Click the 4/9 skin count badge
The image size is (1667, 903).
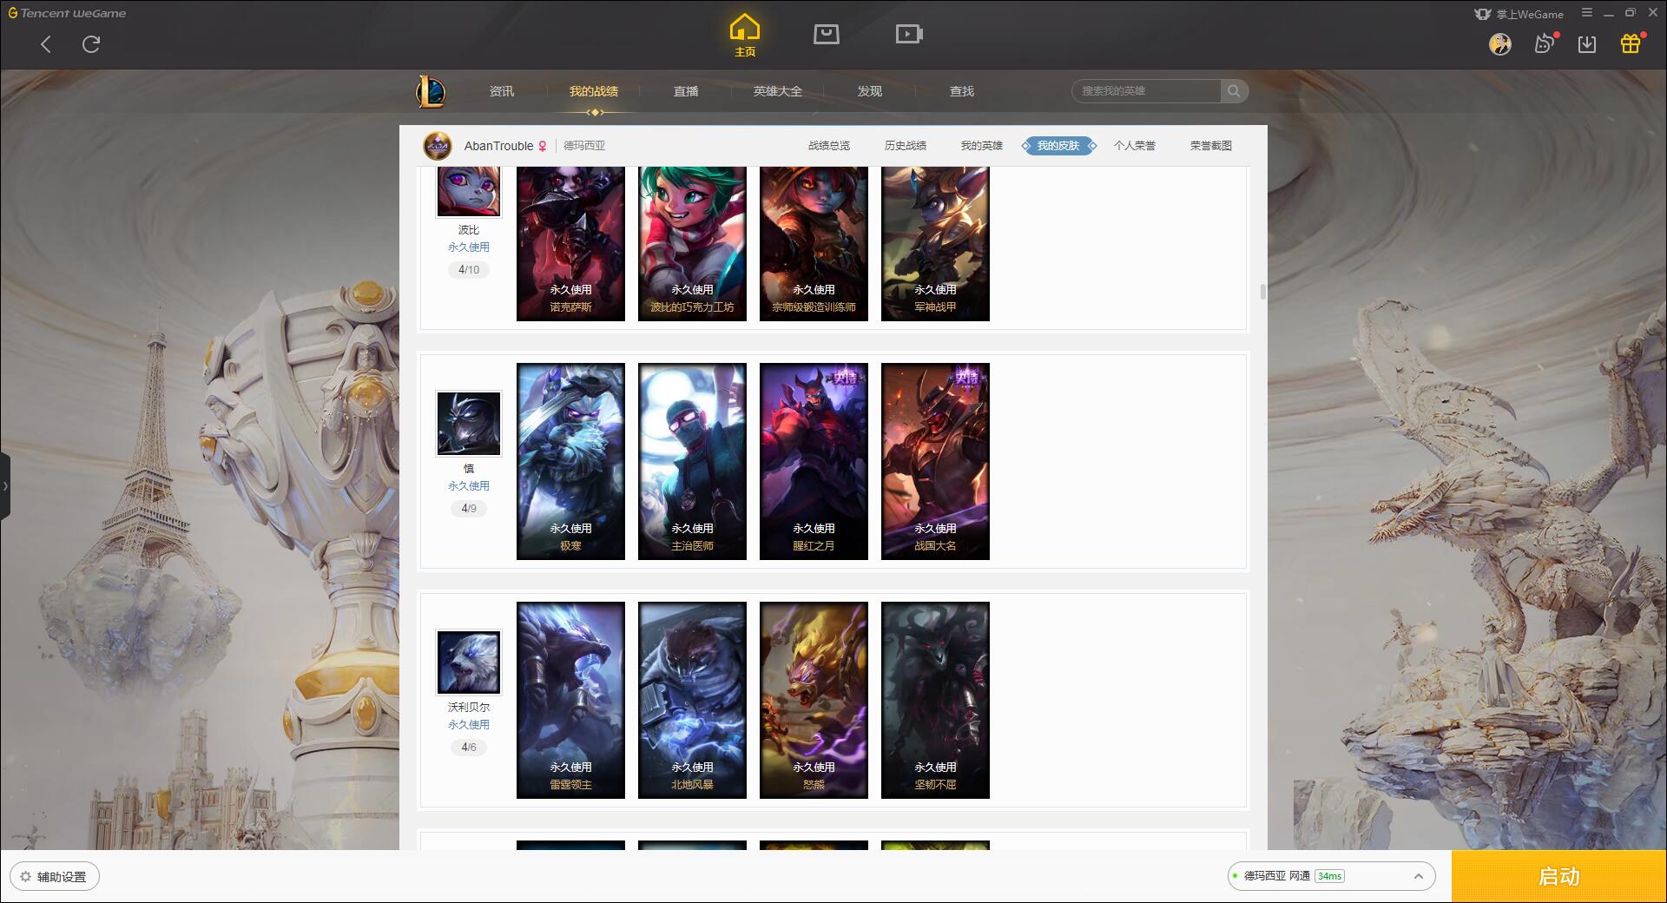pos(469,509)
